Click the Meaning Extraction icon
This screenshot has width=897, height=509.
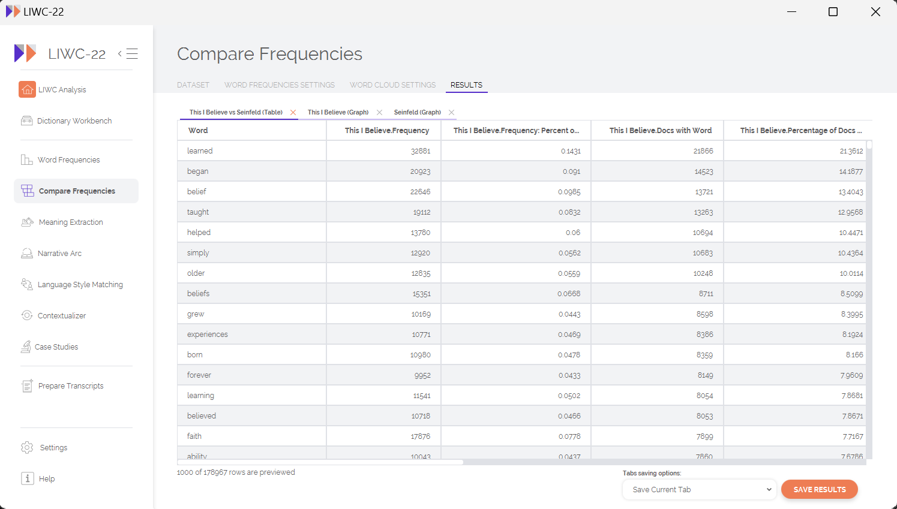[28, 222]
